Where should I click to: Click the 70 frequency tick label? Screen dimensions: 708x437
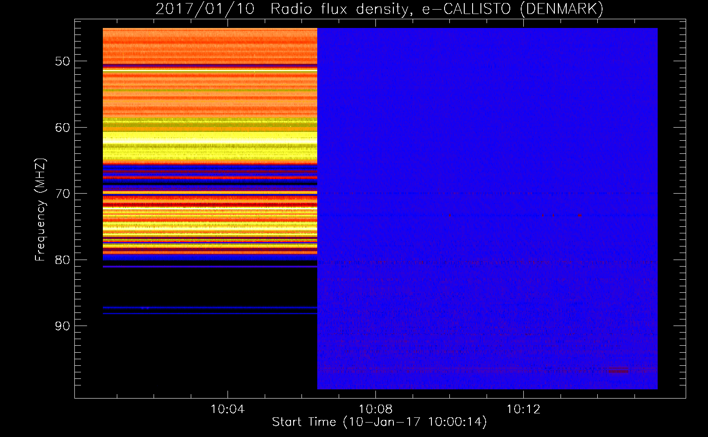(63, 194)
